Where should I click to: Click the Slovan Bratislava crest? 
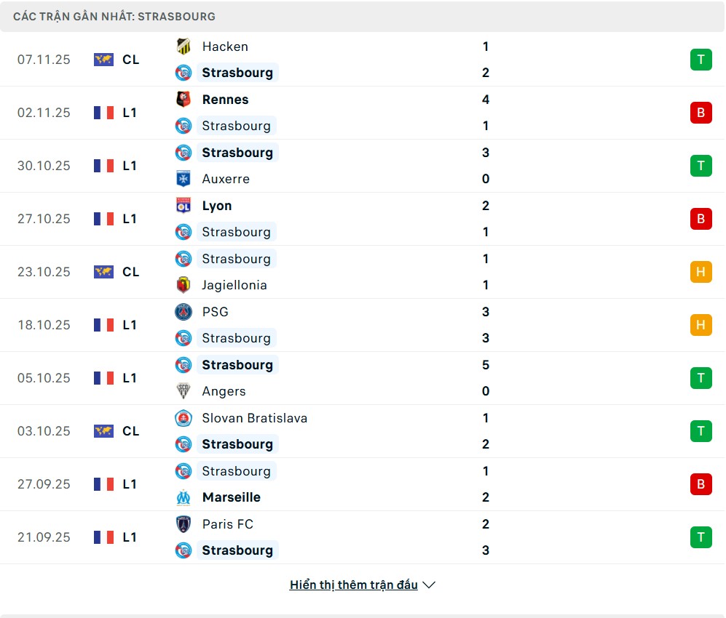[184, 418]
